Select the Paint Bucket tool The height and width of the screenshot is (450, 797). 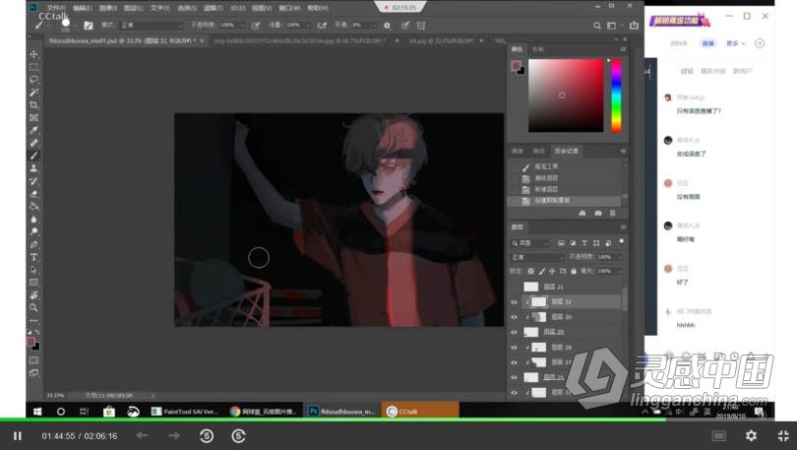pyautogui.click(x=34, y=207)
